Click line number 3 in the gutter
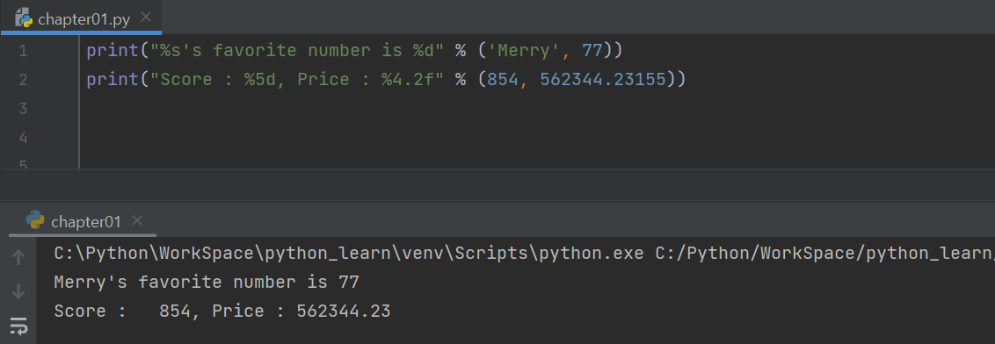Screen dimensions: 995x344 coord(23,109)
